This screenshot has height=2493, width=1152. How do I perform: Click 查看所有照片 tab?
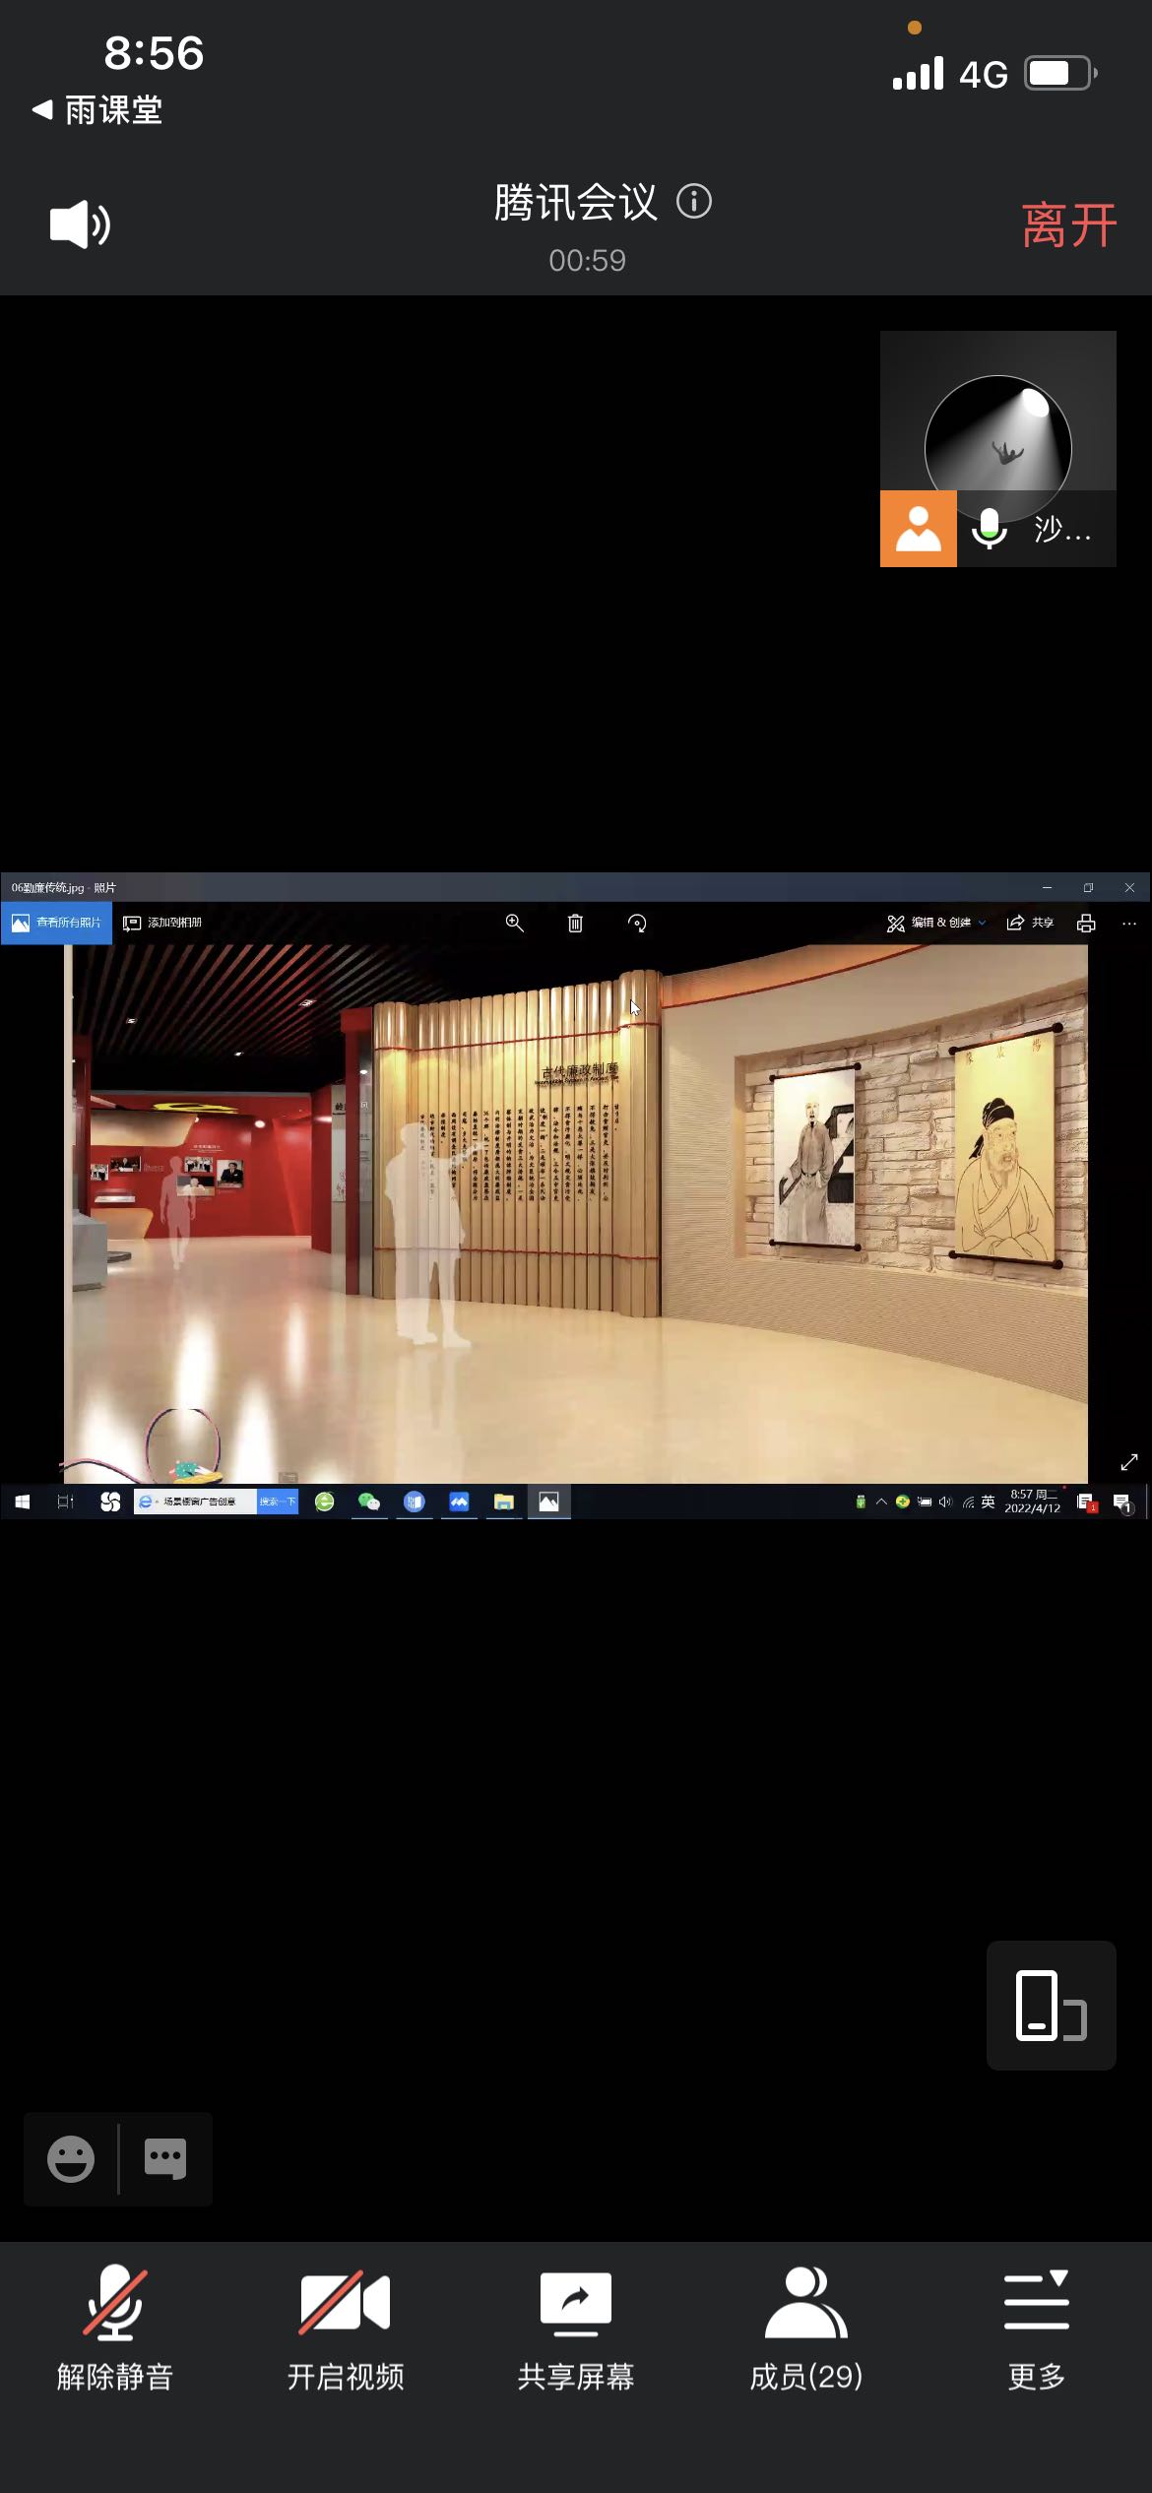[57, 923]
